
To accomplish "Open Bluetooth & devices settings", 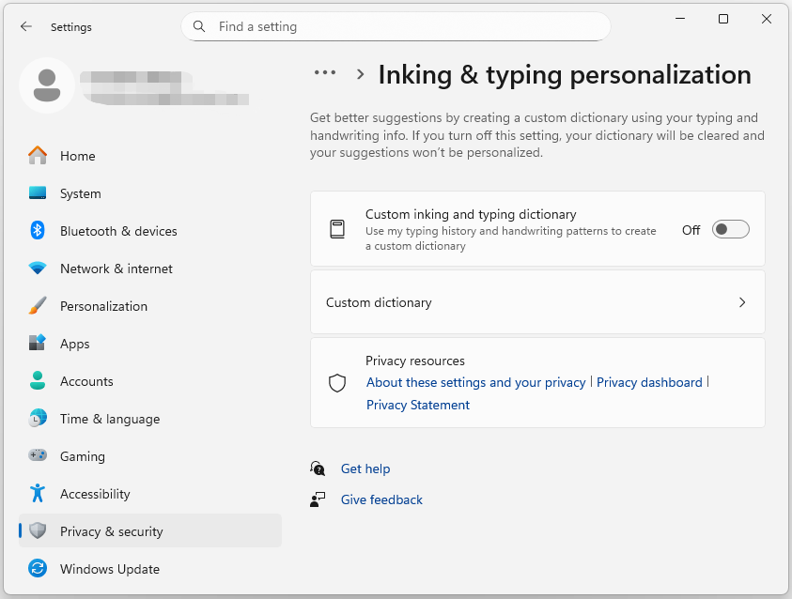I will click(118, 231).
